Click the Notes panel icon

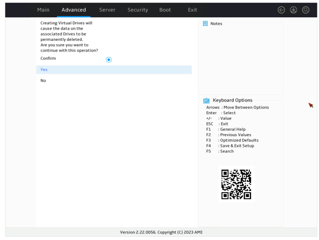pyautogui.click(x=205, y=24)
